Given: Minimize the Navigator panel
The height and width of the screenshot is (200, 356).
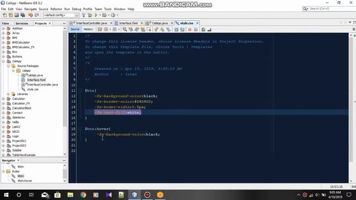Looking at the screenshot, I should (64, 161).
